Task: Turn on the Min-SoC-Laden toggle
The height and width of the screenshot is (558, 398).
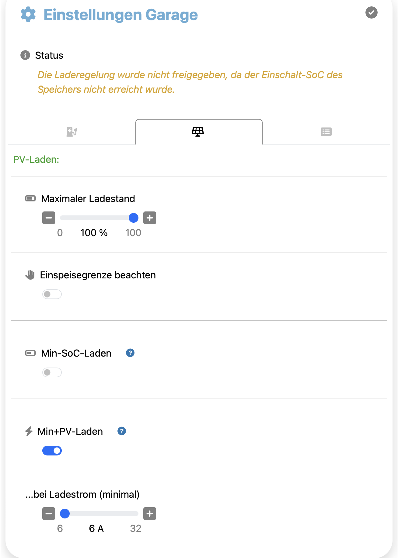Action: [52, 372]
